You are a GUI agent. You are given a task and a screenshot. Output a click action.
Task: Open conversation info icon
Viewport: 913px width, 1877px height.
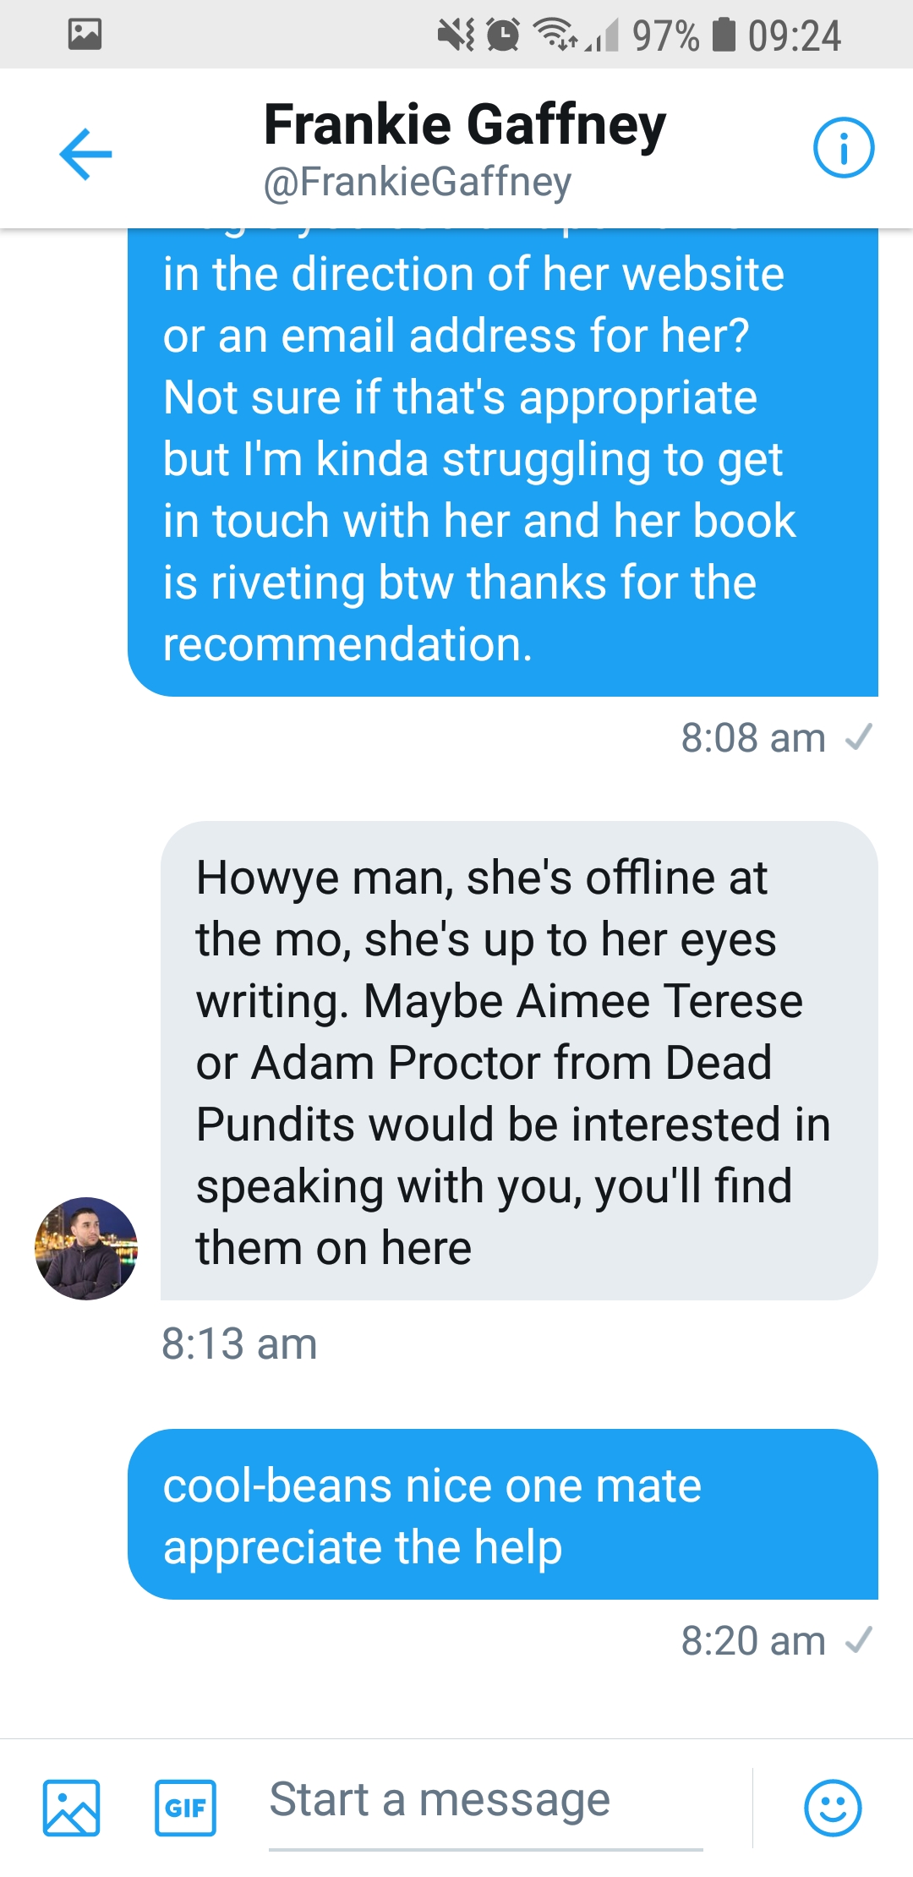pyautogui.click(x=843, y=149)
